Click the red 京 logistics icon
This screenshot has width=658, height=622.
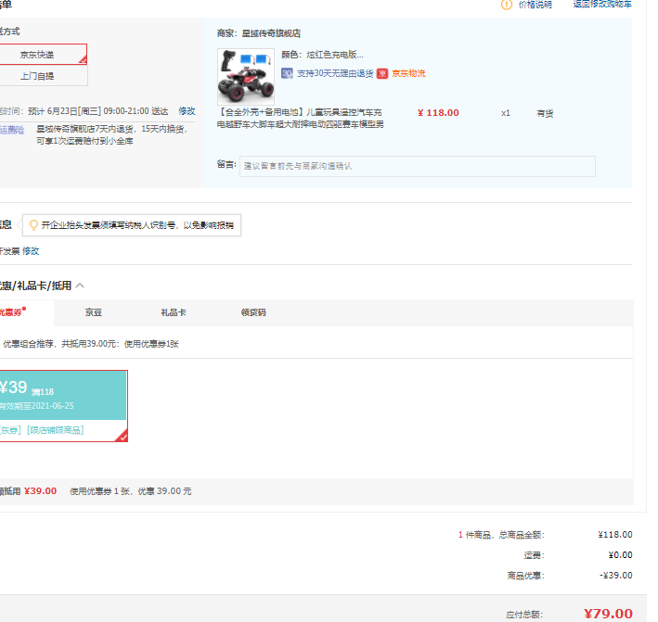382,74
